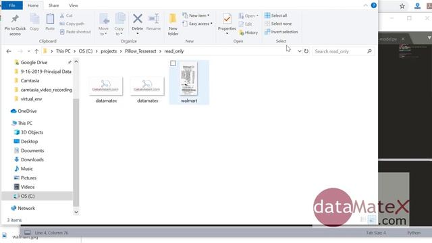Pin to Quick access in ribbon

click(x=15, y=25)
